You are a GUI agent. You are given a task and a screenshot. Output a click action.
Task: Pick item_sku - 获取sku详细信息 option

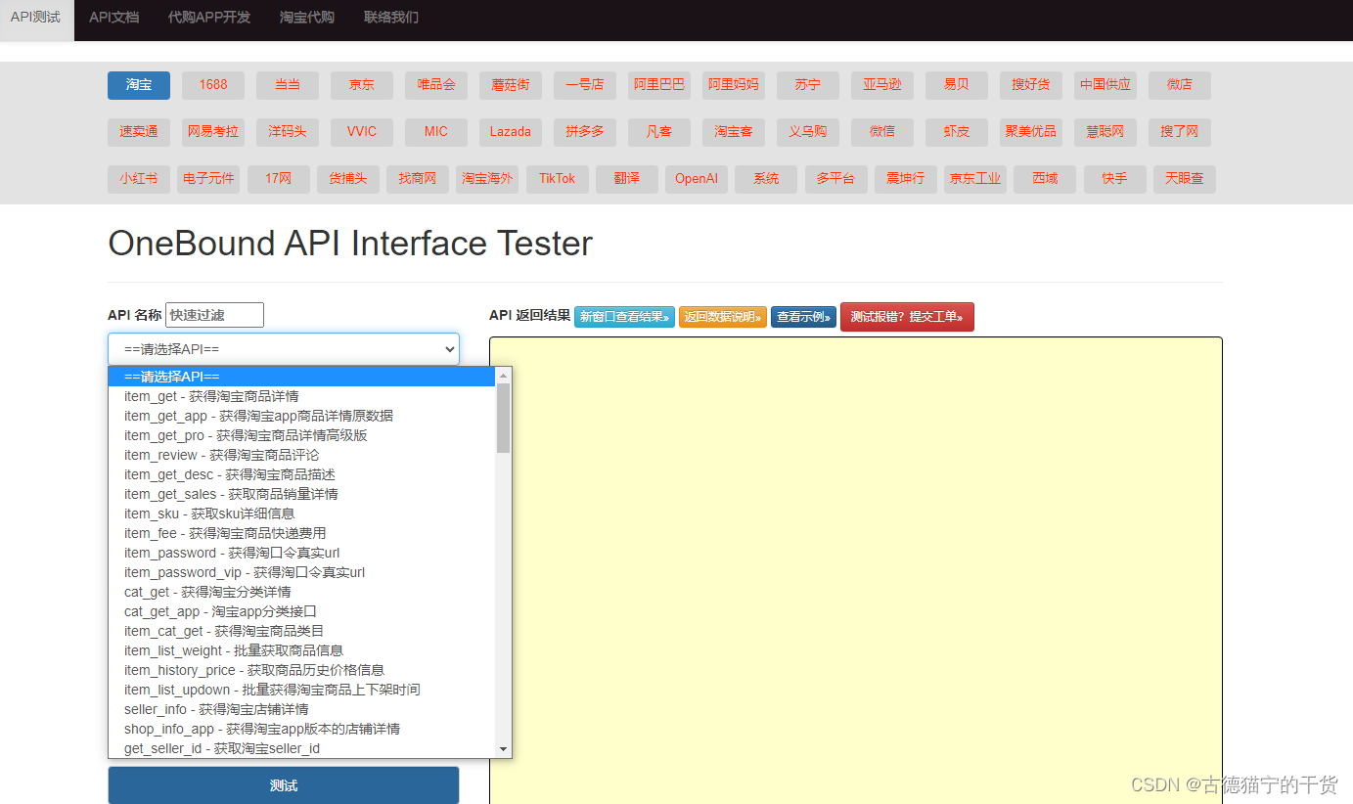coord(301,514)
